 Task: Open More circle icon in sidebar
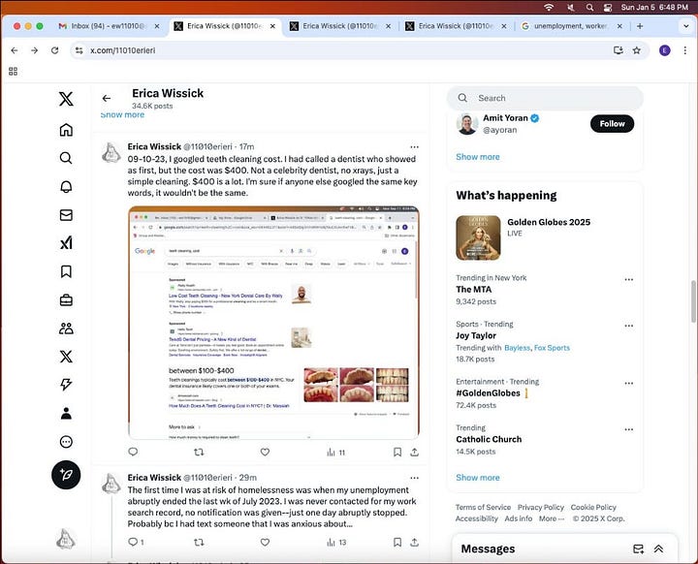click(x=66, y=442)
